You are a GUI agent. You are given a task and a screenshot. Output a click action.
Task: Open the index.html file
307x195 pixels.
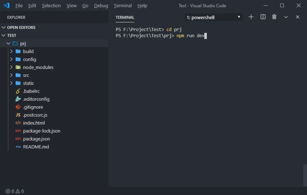pos(34,123)
